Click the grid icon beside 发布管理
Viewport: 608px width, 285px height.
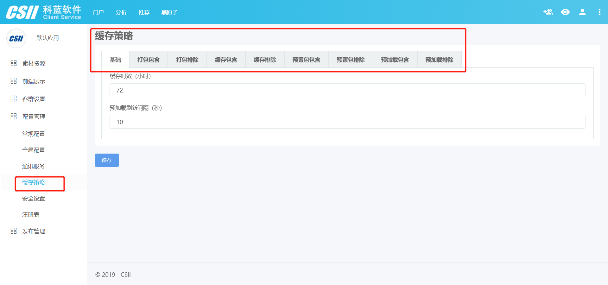[x=14, y=231]
